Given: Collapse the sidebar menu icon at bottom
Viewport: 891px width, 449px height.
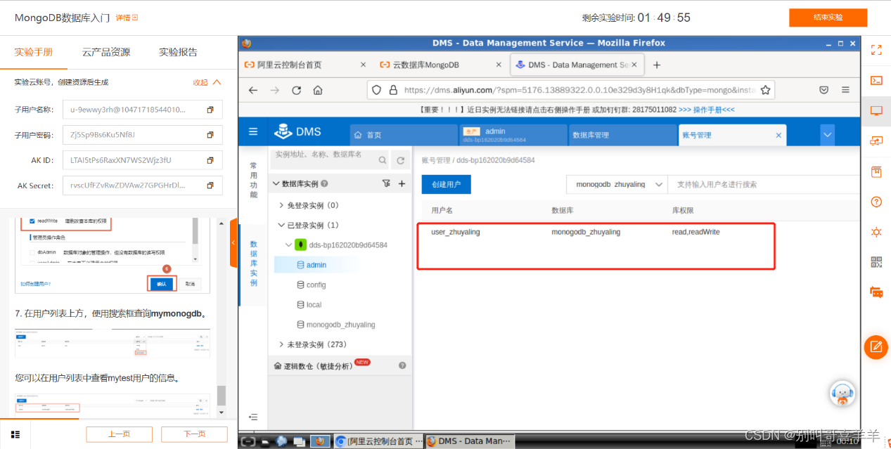Looking at the screenshot, I should tap(253, 417).
